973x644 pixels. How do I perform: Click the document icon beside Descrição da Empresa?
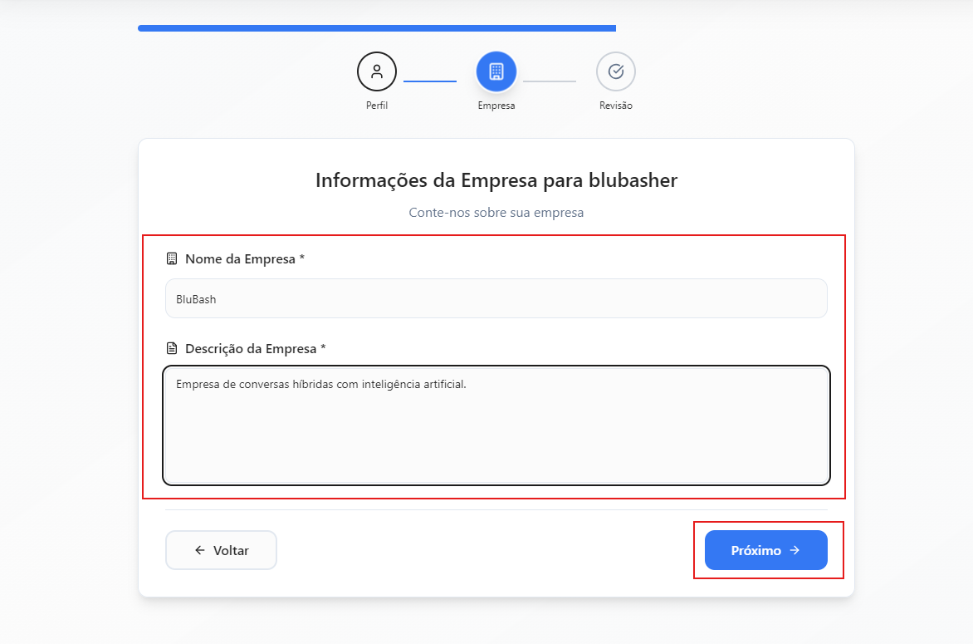click(x=172, y=348)
